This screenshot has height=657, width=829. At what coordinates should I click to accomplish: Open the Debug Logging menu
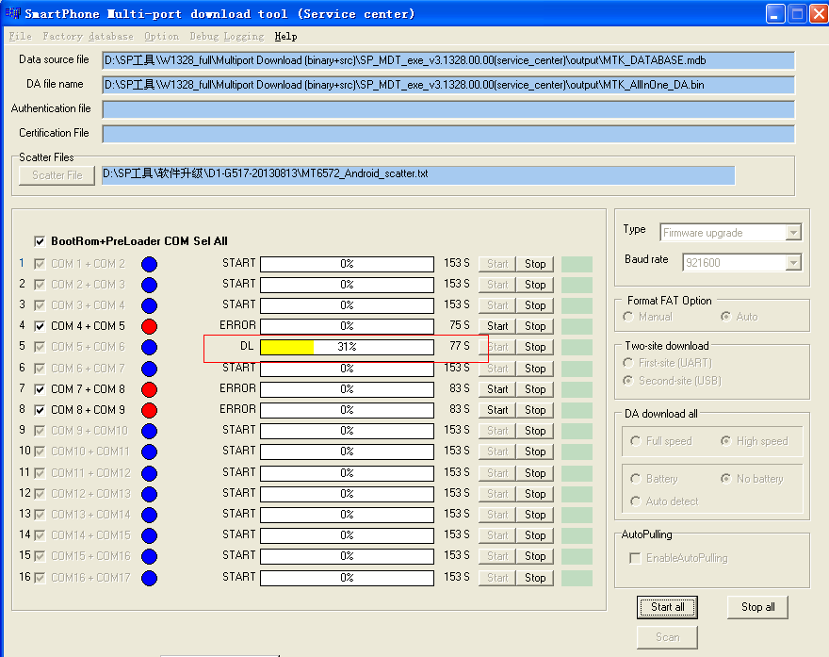227,36
